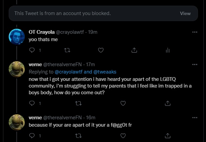This screenshot has height=142, width=206.
Task: Like verne's 16m tweet
Action: click(123, 136)
